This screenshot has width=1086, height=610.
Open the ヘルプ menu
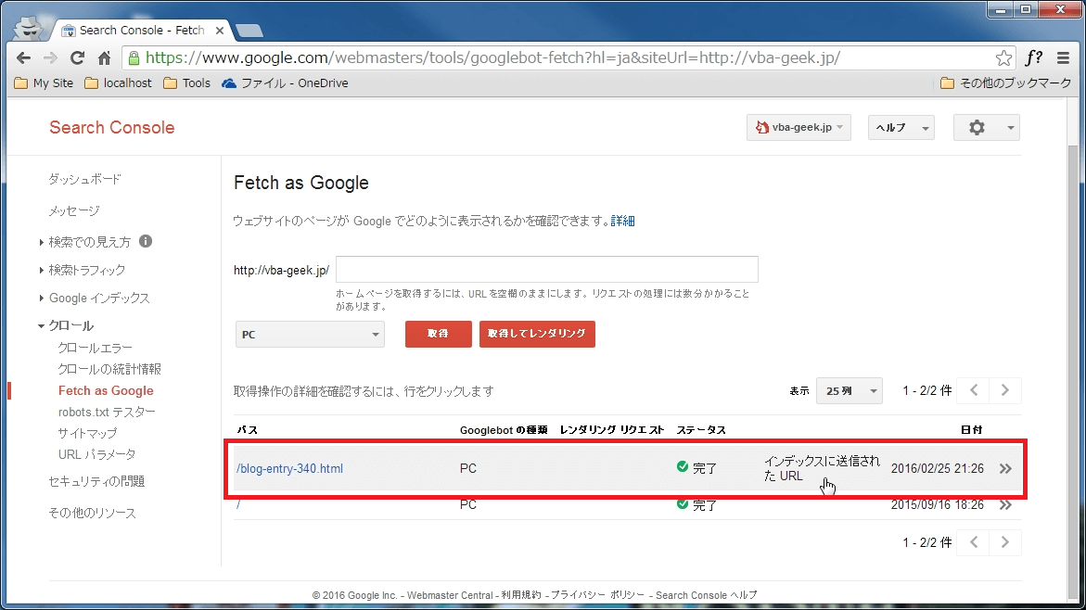[900, 127]
